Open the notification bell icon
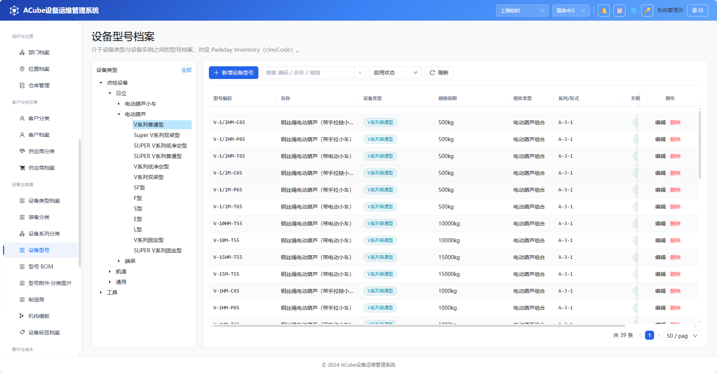This screenshot has width=717, height=373. pos(604,10)
